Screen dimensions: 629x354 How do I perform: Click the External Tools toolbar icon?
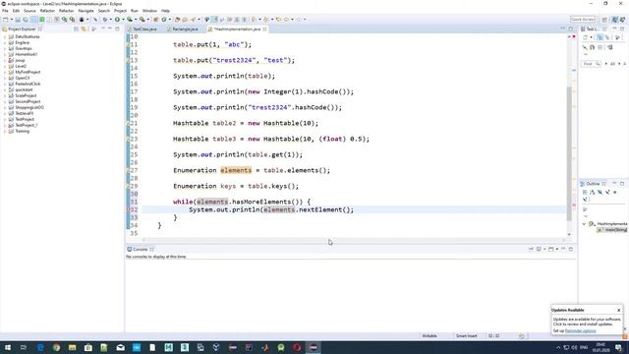pyautogui.click(x=142, y=20)
